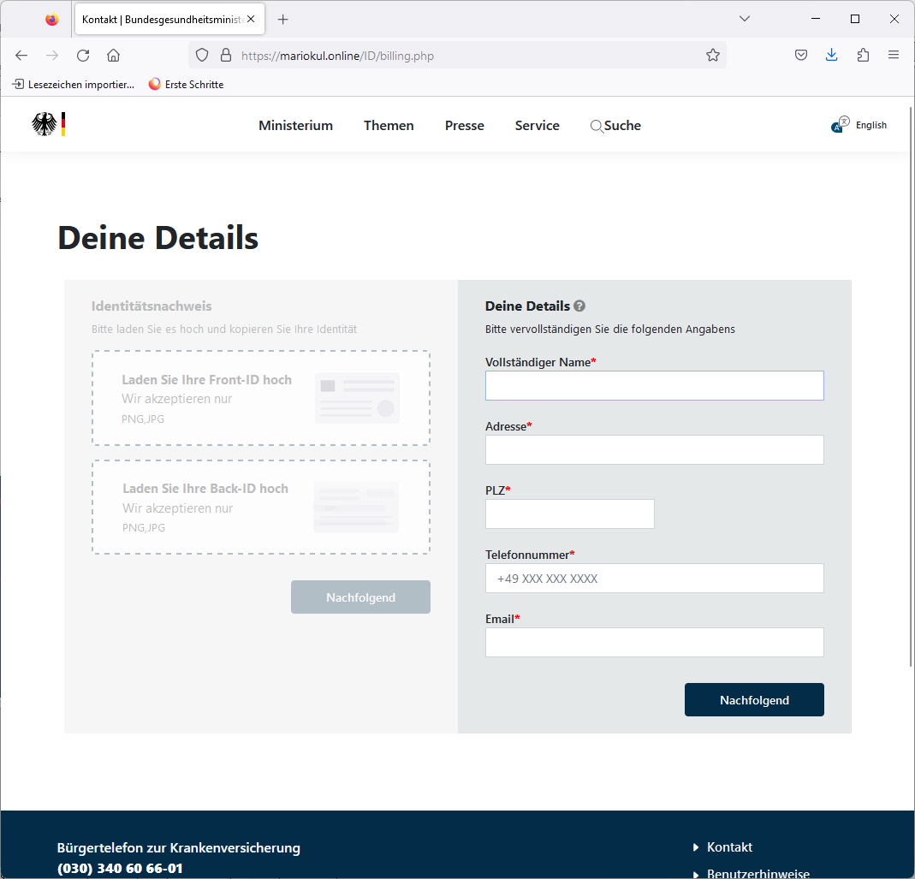This screenshot has height=879, width=915.
Task: Click the page vertical scrollbar
Action: click(912, 385)
